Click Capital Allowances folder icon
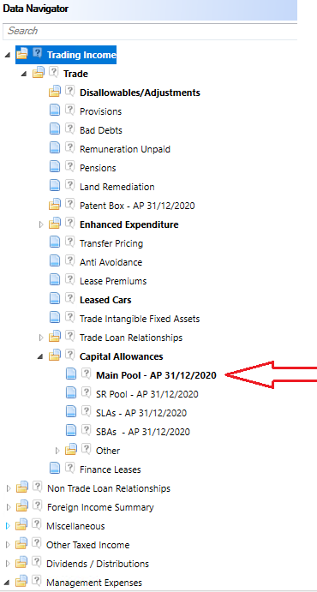The image size is (317, 592). [55, 356]
